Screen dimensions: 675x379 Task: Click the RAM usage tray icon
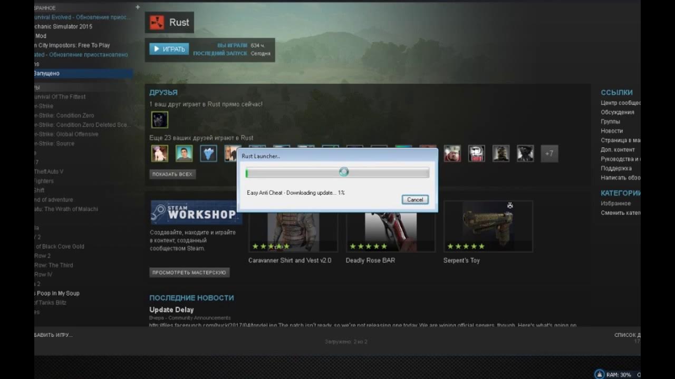coord(599,375)
